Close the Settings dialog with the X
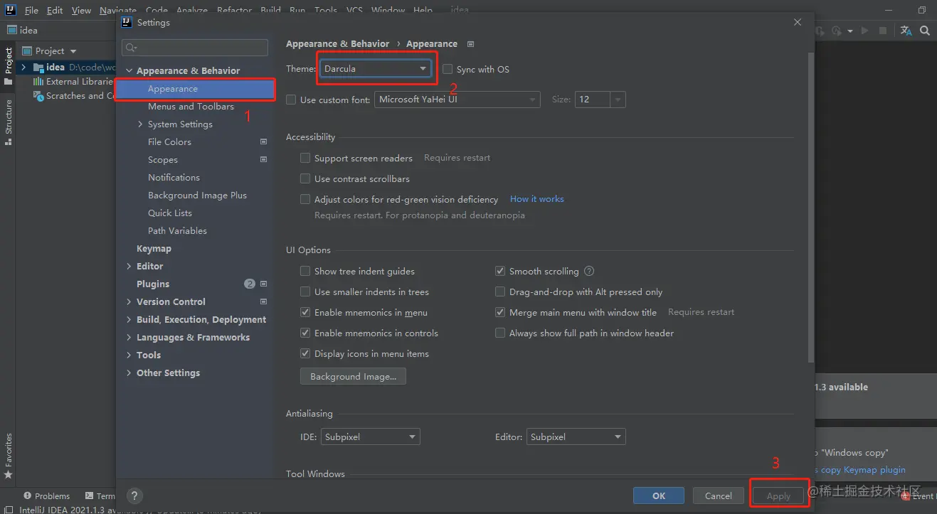 click(797, 22)
